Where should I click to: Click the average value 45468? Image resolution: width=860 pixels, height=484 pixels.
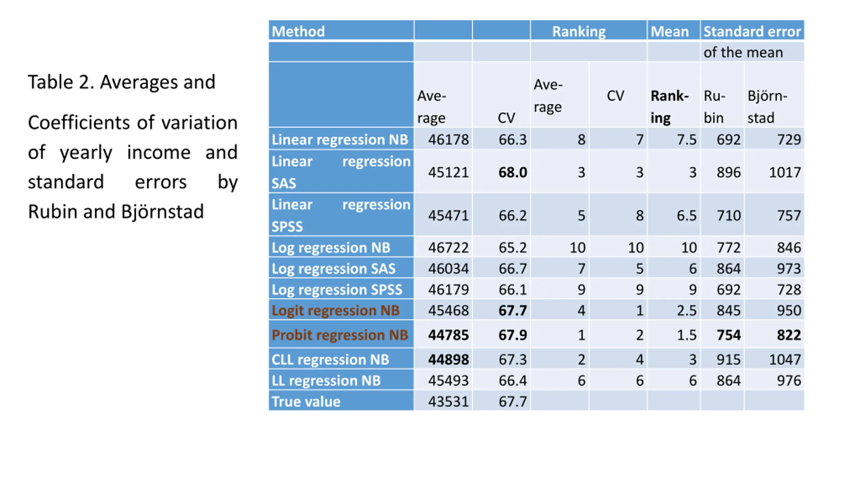pyautogui.click(x=448, y=310)
